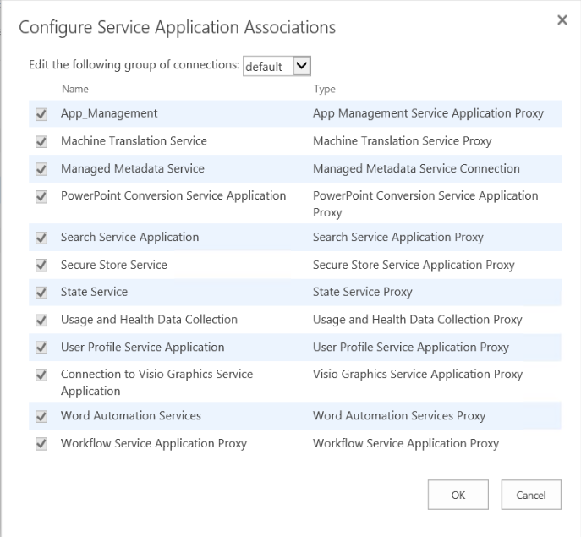Uncheck Workflow Service Application Proxy checkbox
The height and width of the screenshot is (537, 581).
click(x=41, y=444)
